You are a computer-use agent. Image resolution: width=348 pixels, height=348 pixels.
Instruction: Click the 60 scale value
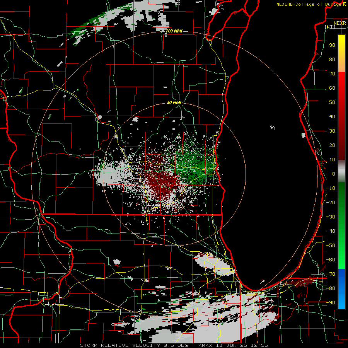pos(332,88)
